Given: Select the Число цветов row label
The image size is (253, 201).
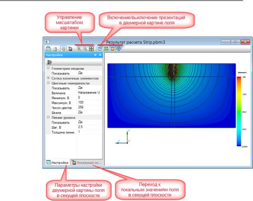Looking at the screenshot, I should coord(62,108).
